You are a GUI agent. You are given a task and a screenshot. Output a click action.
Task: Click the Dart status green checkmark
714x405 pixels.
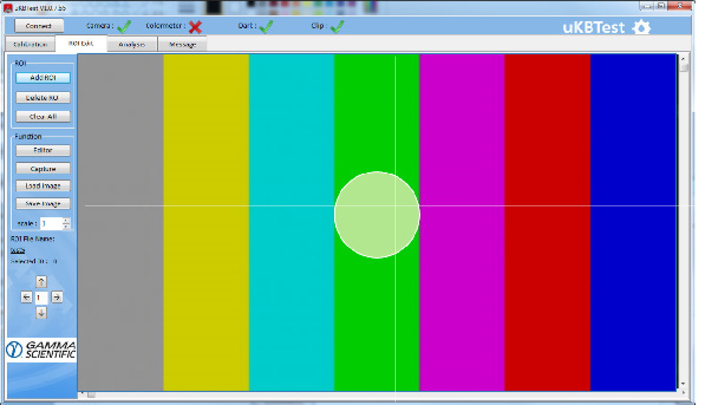(266, 27)
